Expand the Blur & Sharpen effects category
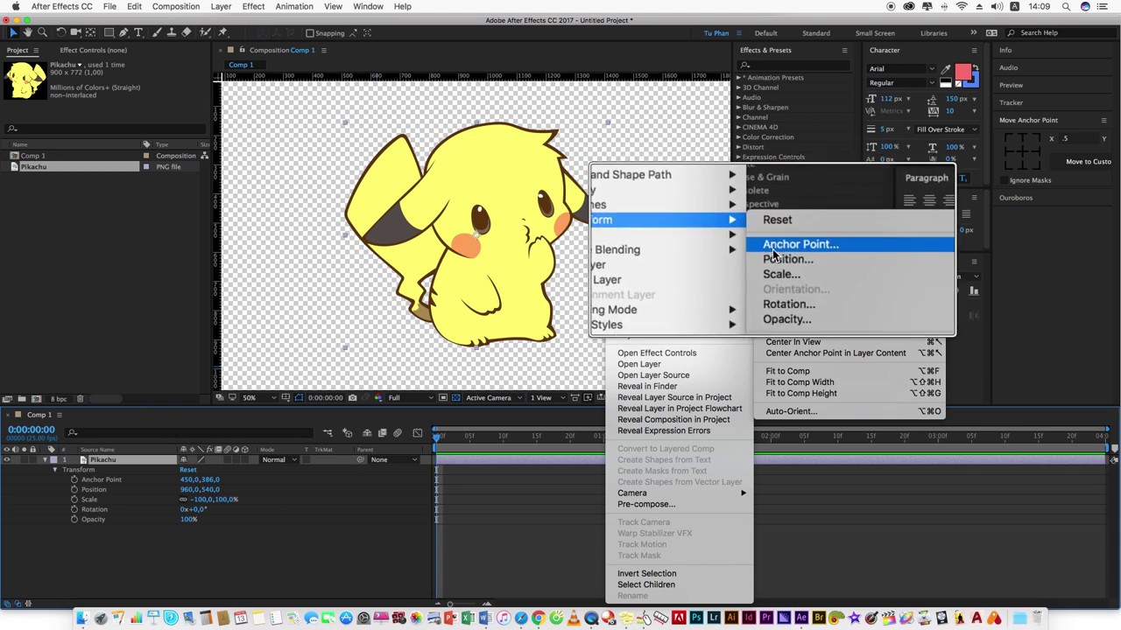The height and width of the screenshot is (630, 1121). pyautogui.click(x=738, y=108)
